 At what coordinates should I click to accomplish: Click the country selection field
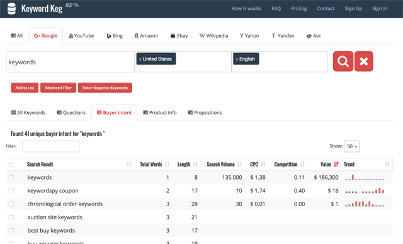coord(183,62)
